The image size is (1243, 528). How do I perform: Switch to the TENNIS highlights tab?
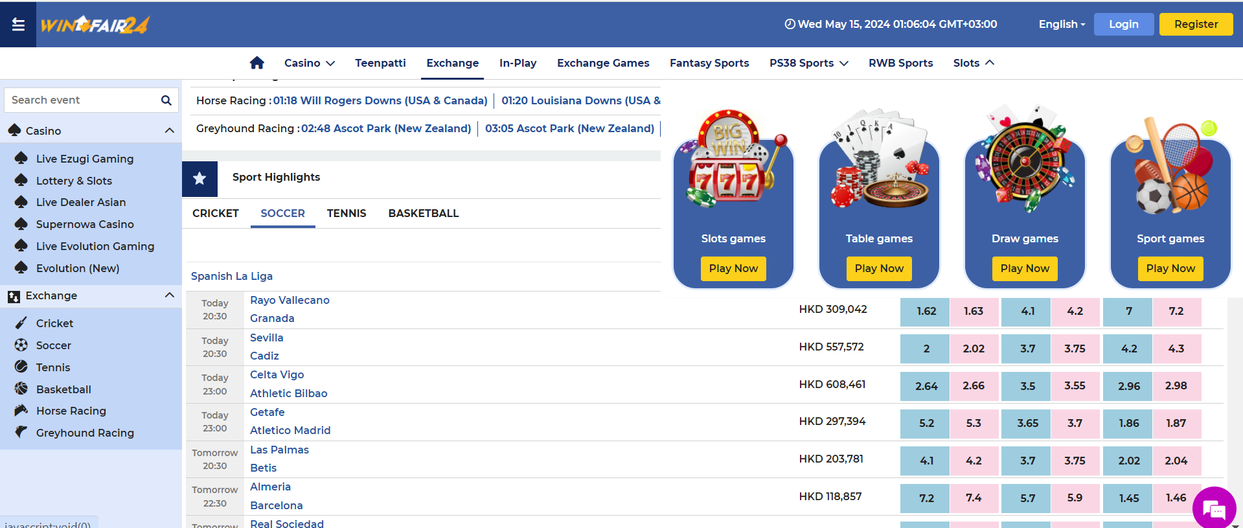pos(347,213)
